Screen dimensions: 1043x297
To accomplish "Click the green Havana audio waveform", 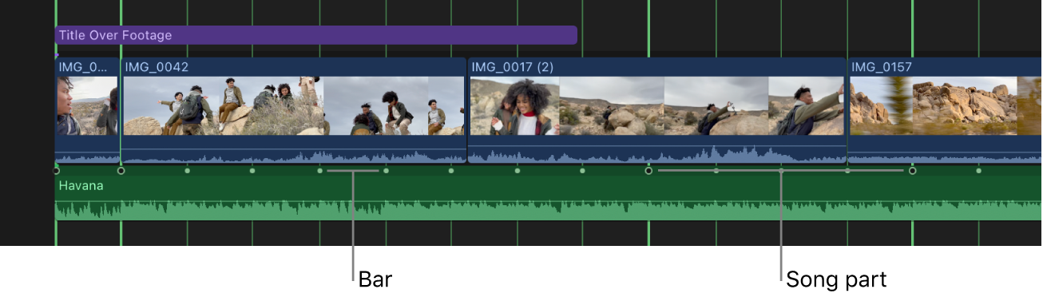I will point(548,210).
